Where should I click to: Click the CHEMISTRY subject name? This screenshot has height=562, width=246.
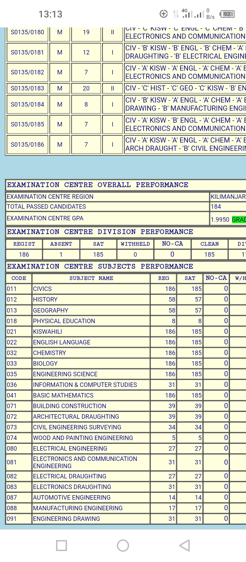pyautogui.click(x=50, y=353)
